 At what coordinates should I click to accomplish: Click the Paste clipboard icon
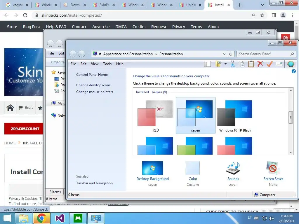click(251, 64)
